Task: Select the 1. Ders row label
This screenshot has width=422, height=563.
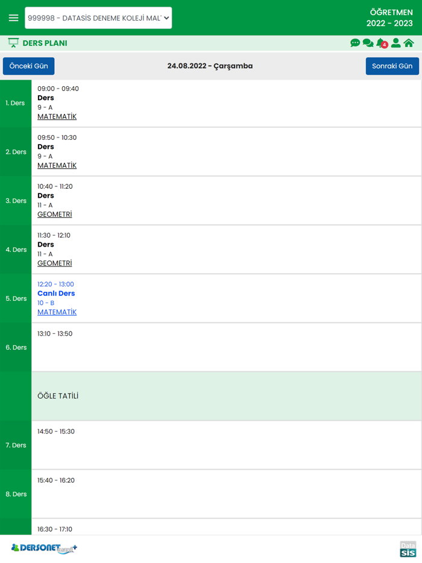Action: pyautogui.click(x=16, y=103)
